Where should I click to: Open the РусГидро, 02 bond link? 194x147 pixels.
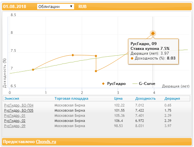(x=14, y=121)
